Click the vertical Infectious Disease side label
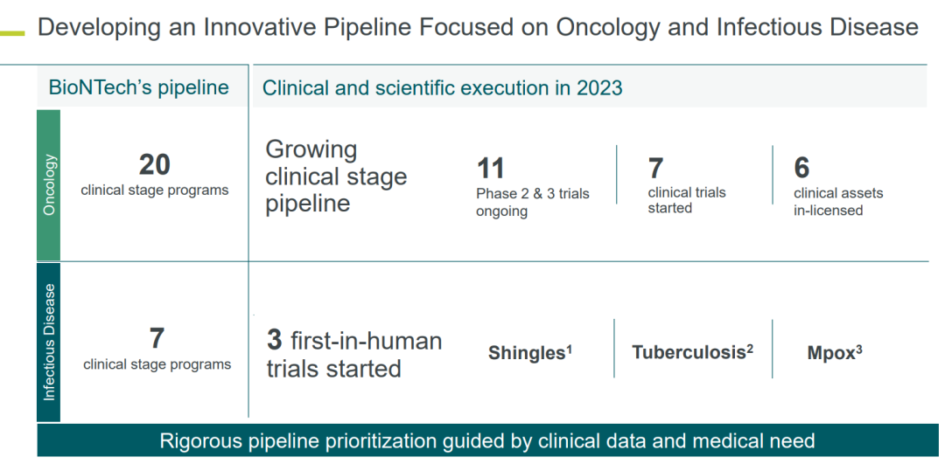Viewport: 945px width, 464px height. 49,342
